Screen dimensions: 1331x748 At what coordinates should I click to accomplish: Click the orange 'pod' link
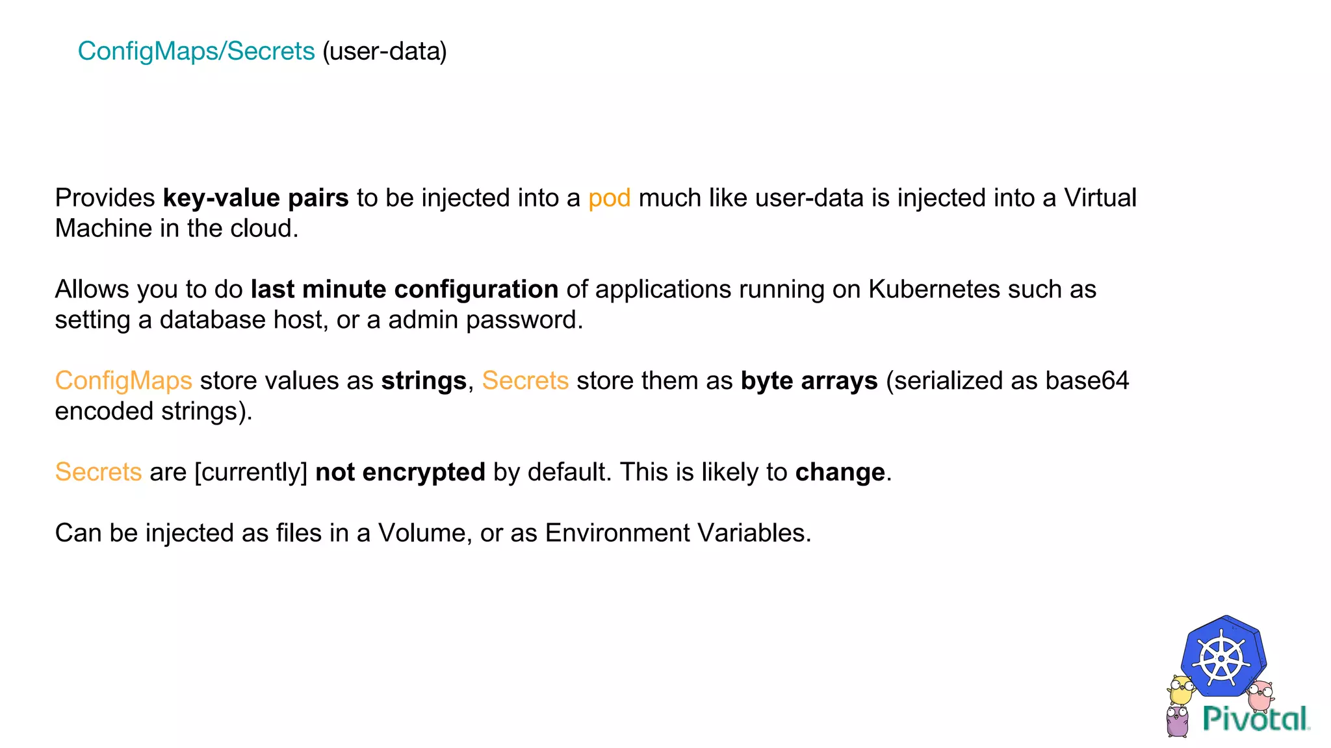609,198
